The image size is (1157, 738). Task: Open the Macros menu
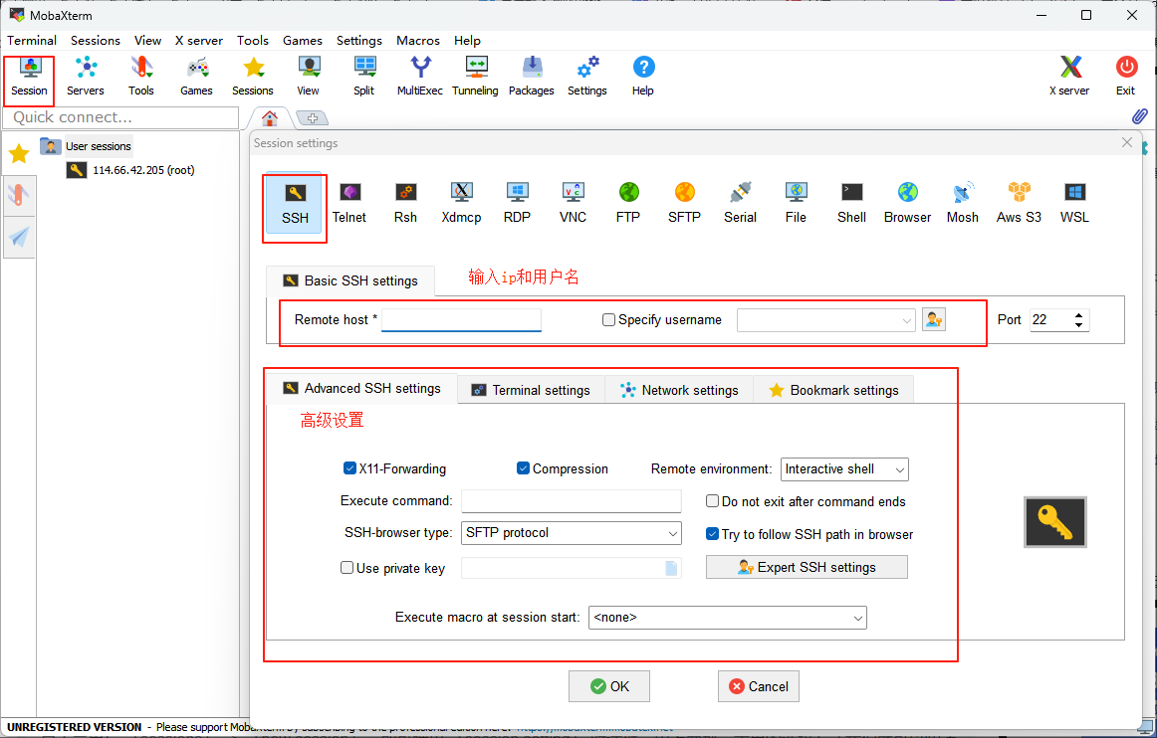point(417,41)
